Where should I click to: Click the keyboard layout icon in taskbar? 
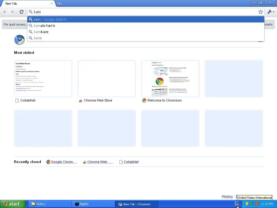tap(237, 204)
